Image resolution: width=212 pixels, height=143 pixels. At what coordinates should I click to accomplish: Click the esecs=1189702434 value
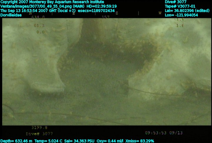96,11
